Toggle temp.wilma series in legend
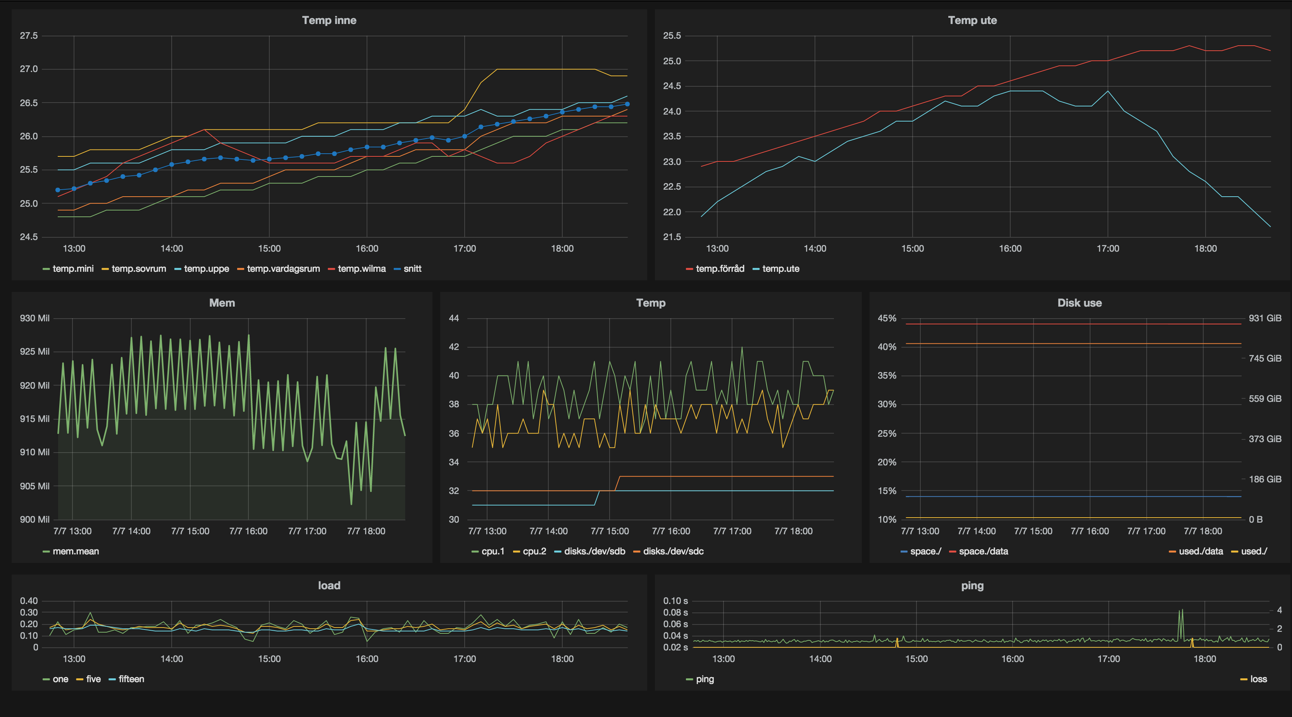The width and height of the screenshot is (1292, 717). point(362,269)
